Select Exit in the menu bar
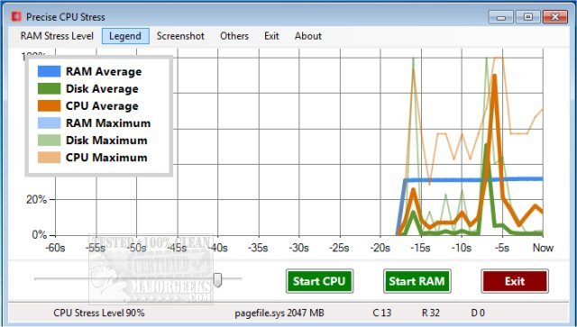This screenshot has height=327, width=577. coord(271,36)
